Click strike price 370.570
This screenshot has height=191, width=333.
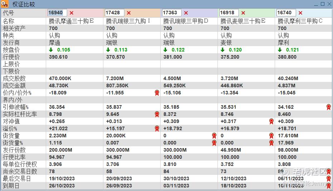[115, 57]
